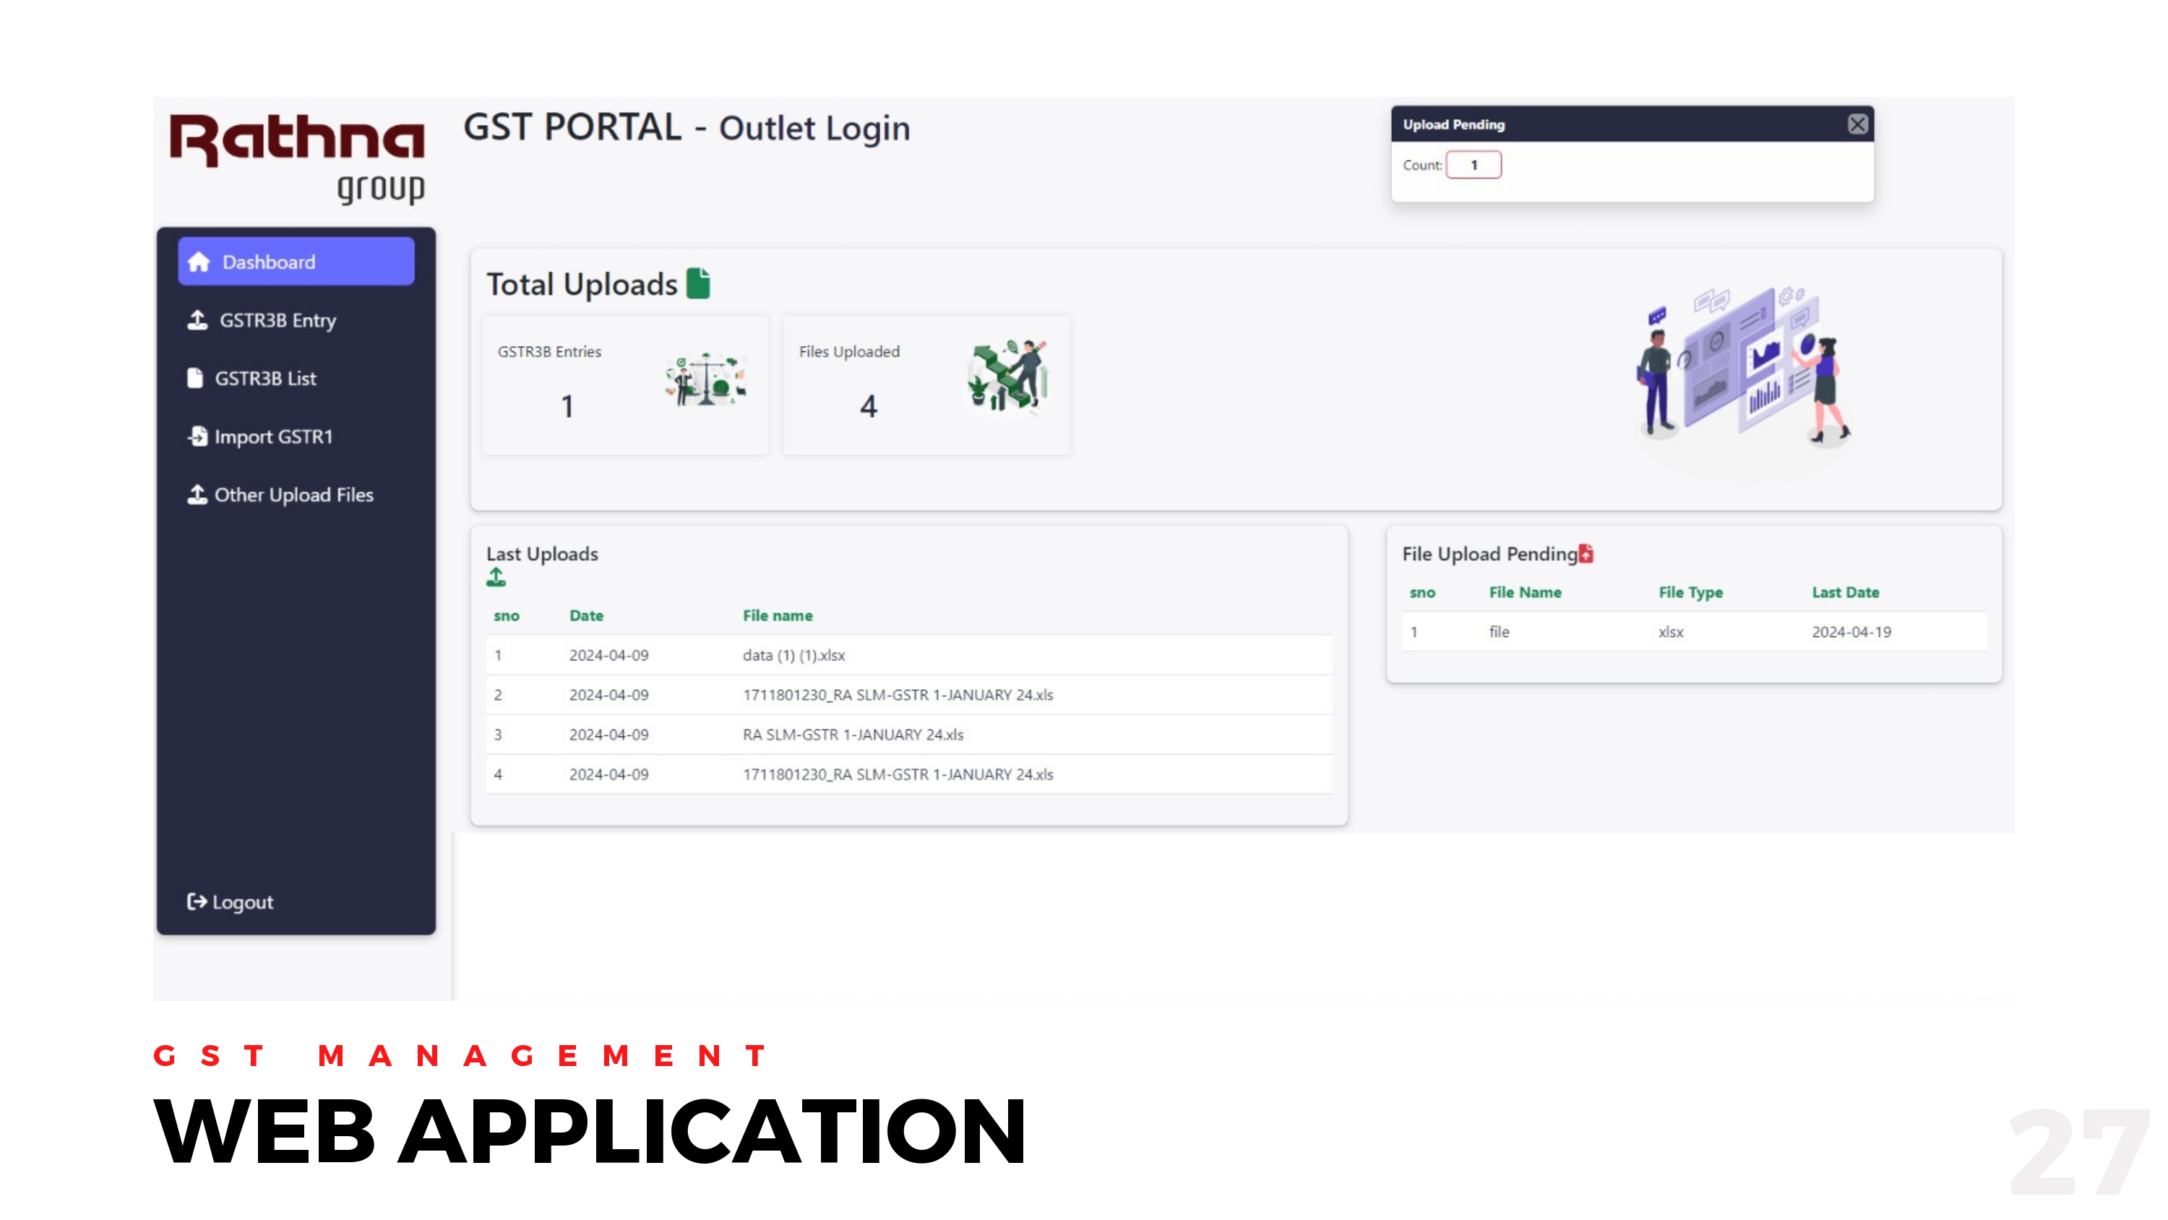Click the Logout link

(242, 902)
